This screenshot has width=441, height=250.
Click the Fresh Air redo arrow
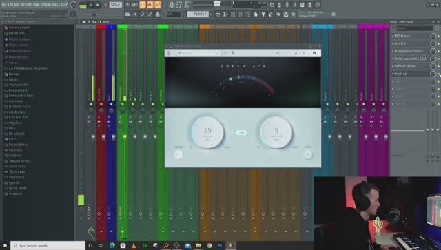tap(285, 53)
